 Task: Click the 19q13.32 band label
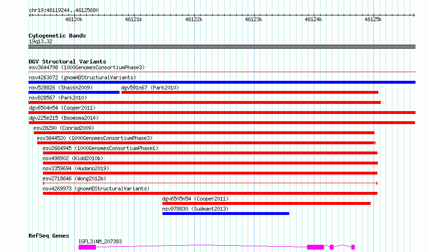[40, 41]
